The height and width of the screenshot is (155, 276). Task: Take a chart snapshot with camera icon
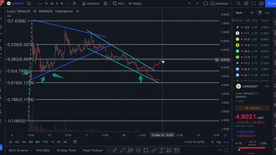(x=261, y=3)
